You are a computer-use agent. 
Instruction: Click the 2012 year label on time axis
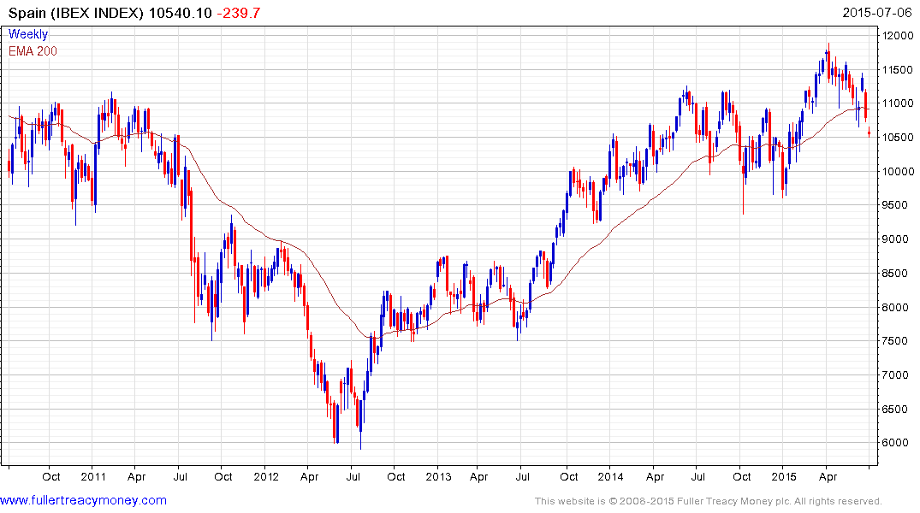(266, 476)
